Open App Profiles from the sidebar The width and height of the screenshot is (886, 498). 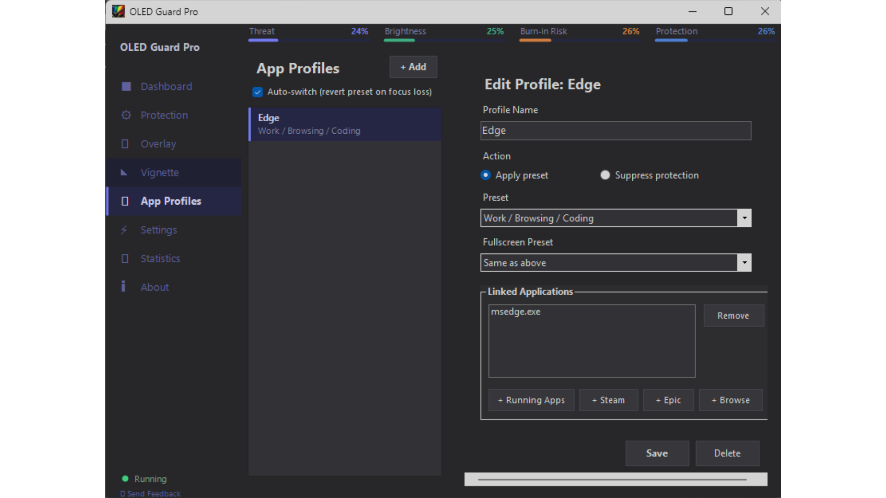(171, 201)
